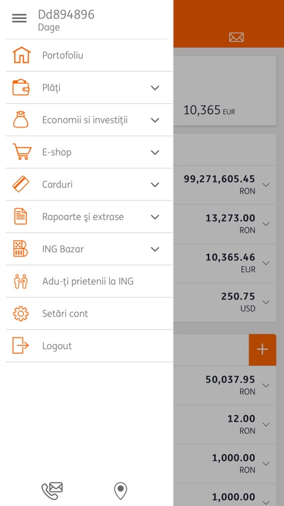
Task: Open the E-shop menu item
Action: pyautogui.click(x=90, y=152)
